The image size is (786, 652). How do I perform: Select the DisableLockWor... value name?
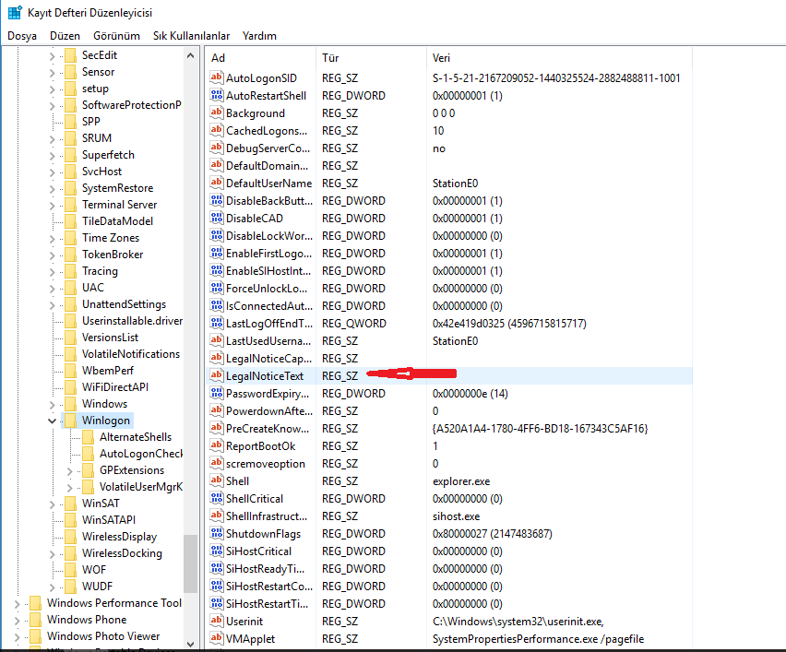270,235
